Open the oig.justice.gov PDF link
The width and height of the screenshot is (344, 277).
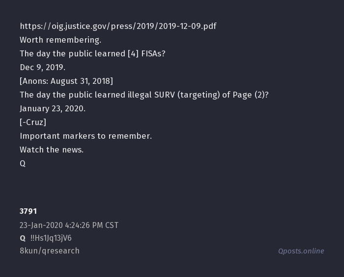point(118,26)
